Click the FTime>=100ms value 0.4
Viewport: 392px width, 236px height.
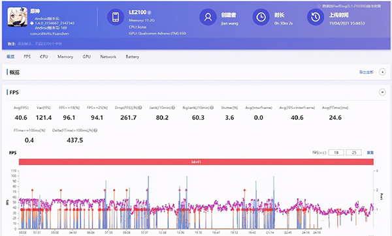pos(29,140)
